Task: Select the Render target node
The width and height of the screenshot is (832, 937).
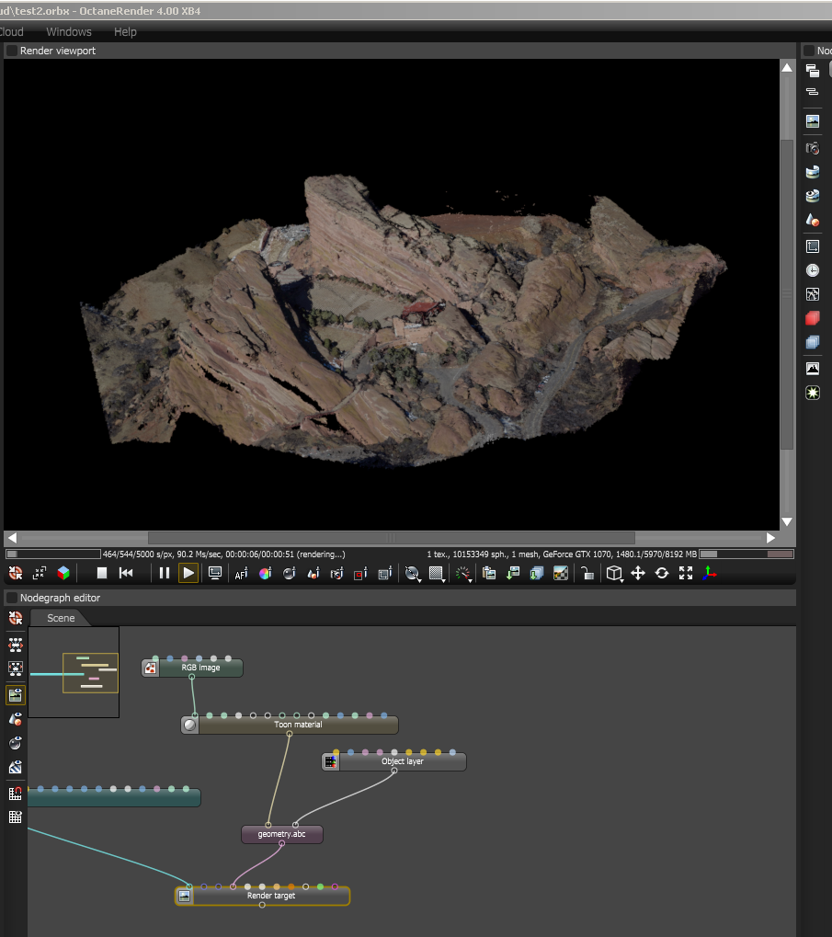Action: tap(262, 896)
